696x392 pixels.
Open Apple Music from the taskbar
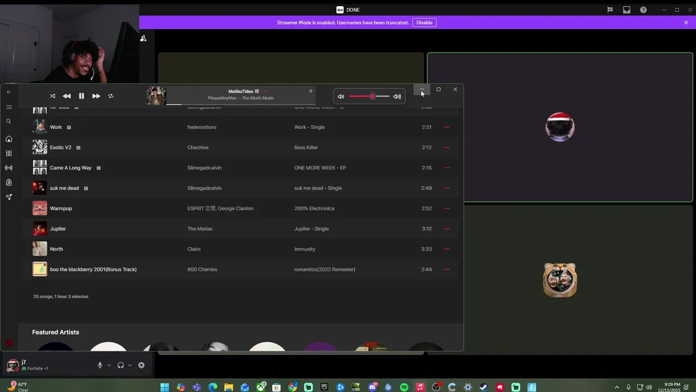[x=420, y=387]
